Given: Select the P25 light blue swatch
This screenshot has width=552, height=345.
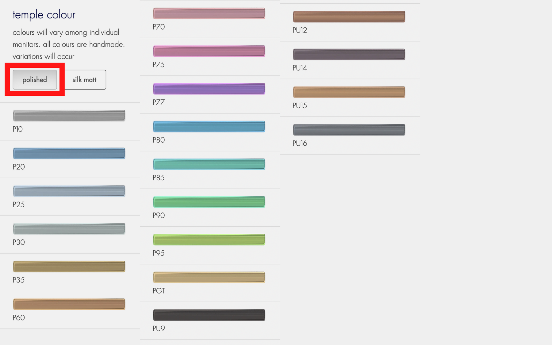Looking at the screenshot, I should coord(69,191).
